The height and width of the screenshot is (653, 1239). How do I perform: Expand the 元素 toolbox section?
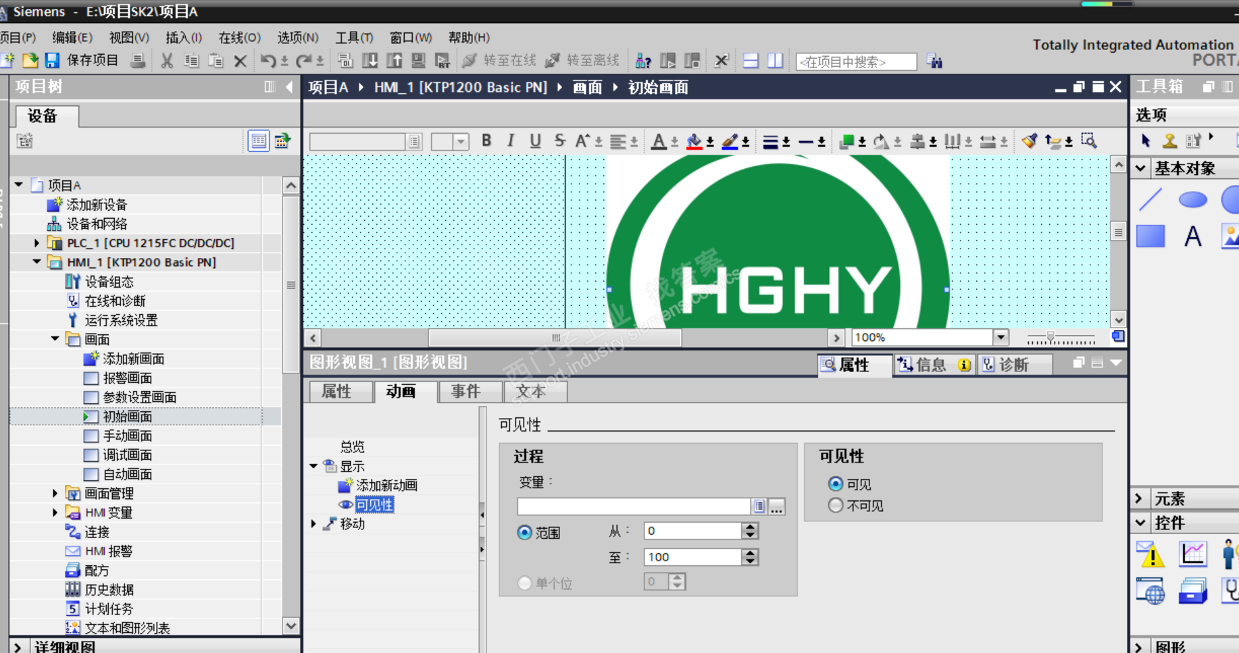coord(1139,498)
